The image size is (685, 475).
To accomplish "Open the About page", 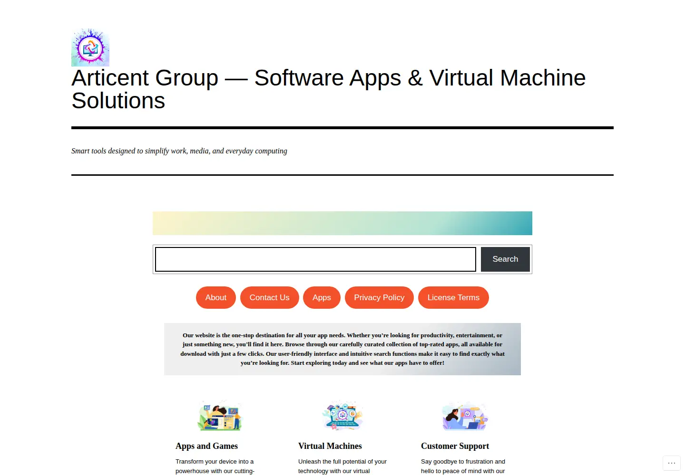I will tap(216, 297).
